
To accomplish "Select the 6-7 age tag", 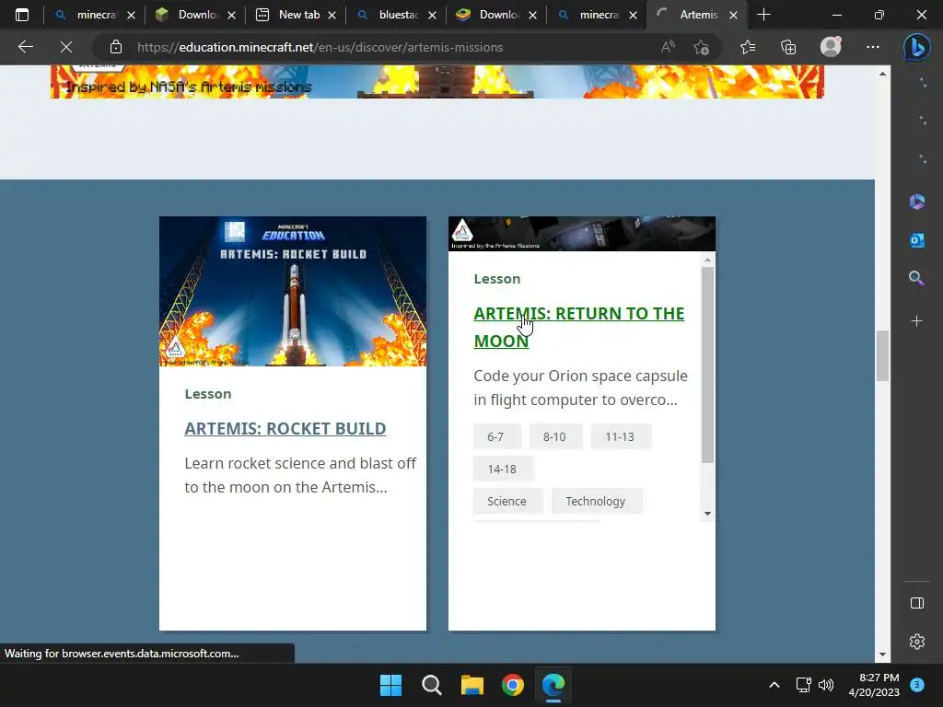I will point(495,437).
